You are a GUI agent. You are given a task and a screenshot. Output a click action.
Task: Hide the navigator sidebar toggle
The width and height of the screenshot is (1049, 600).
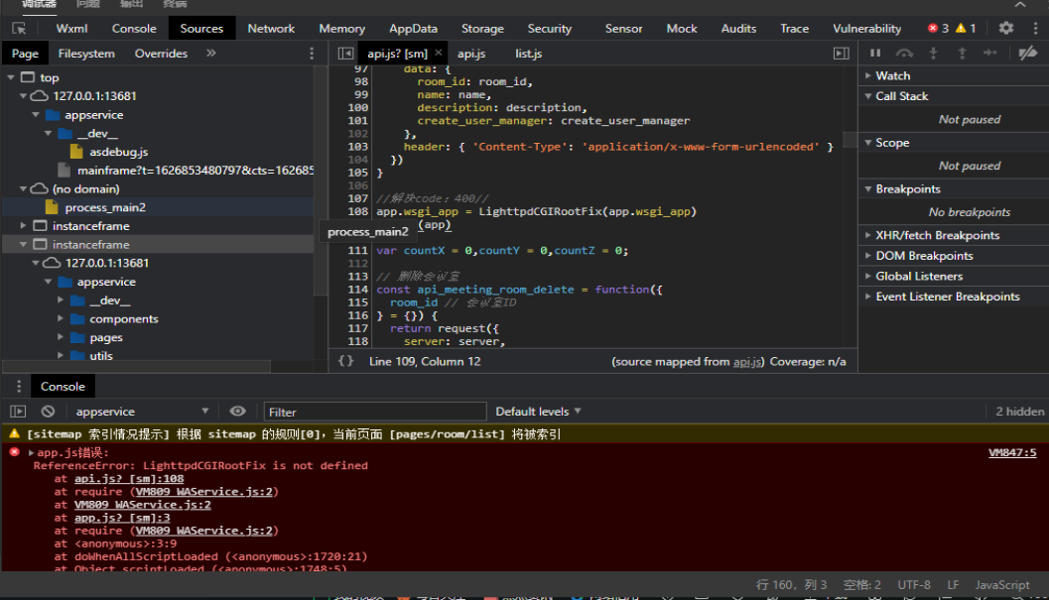(346, 53)
